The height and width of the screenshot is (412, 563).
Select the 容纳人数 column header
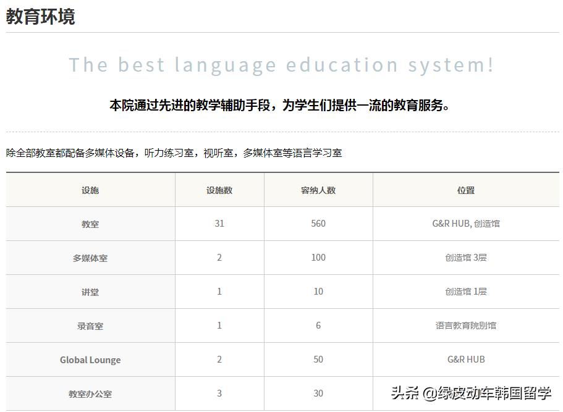tap(317, 190)
